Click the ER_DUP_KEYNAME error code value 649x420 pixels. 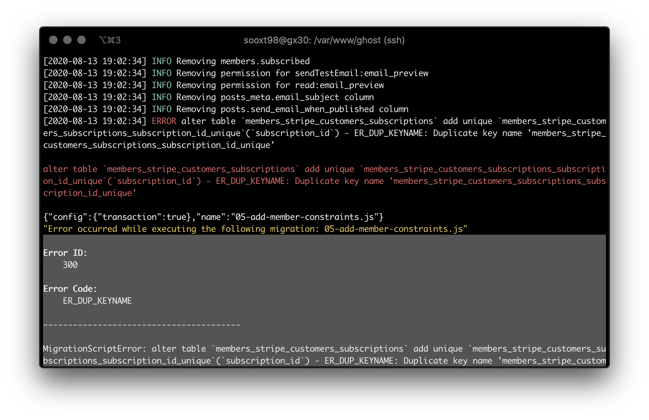pos(97,301)
